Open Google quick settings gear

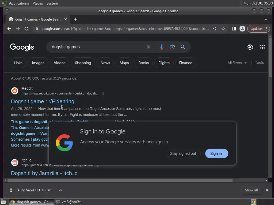click(x=250, y=47)
